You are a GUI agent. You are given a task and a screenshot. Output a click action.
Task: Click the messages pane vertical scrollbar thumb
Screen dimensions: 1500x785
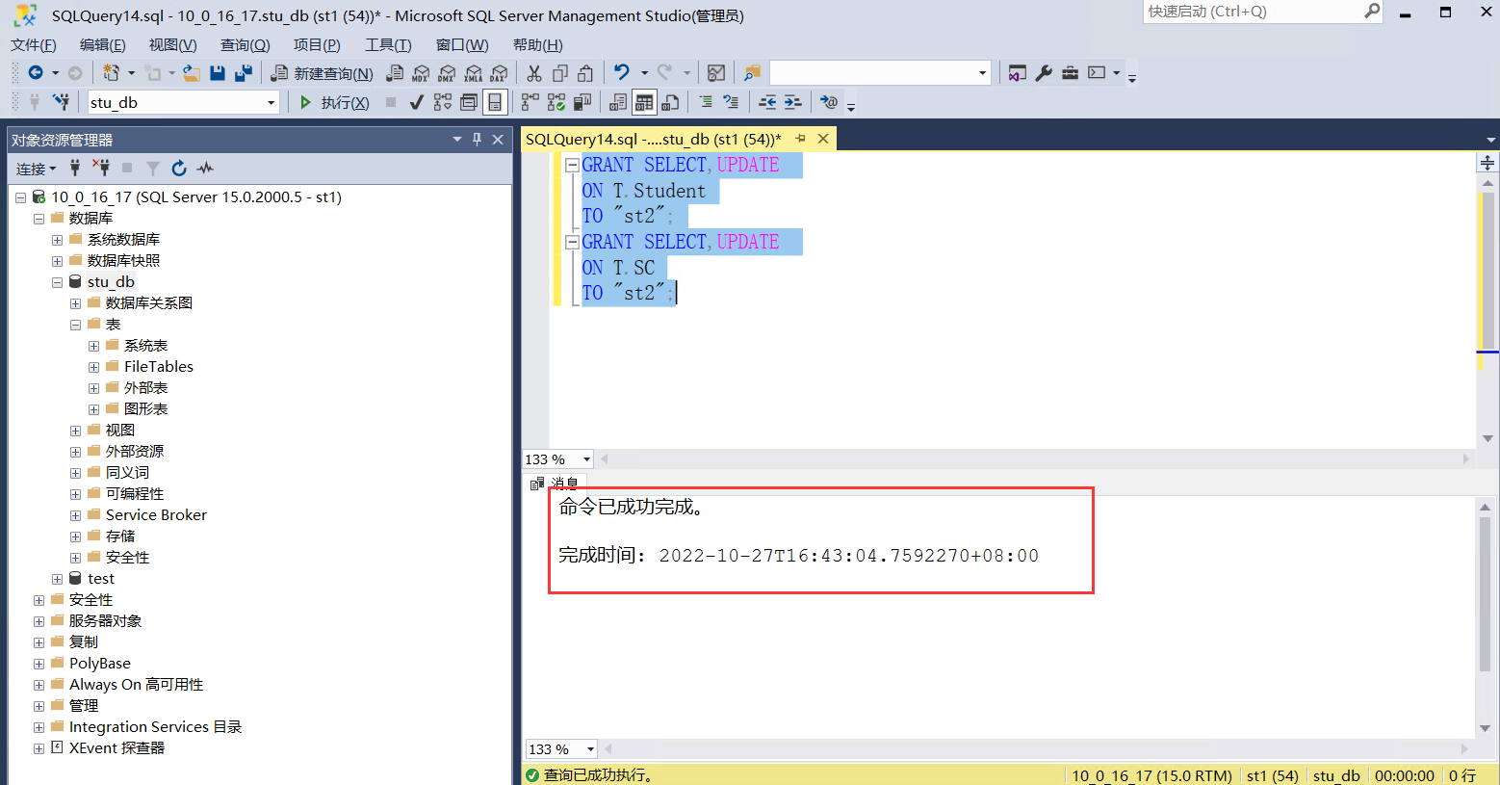[1485, 593]
